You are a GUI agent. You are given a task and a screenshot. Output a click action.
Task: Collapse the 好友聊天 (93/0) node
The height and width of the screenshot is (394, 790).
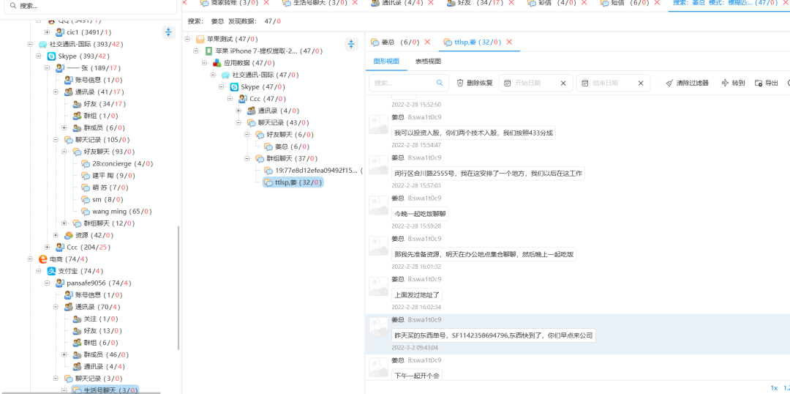tap(64, 152)
